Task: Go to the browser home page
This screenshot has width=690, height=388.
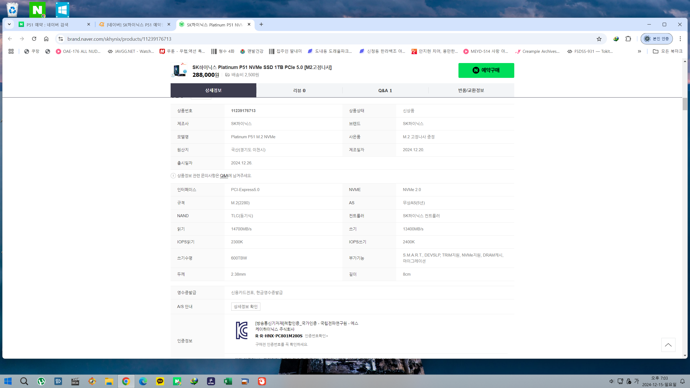Action: pyautogui.click(x=46, y=39)
